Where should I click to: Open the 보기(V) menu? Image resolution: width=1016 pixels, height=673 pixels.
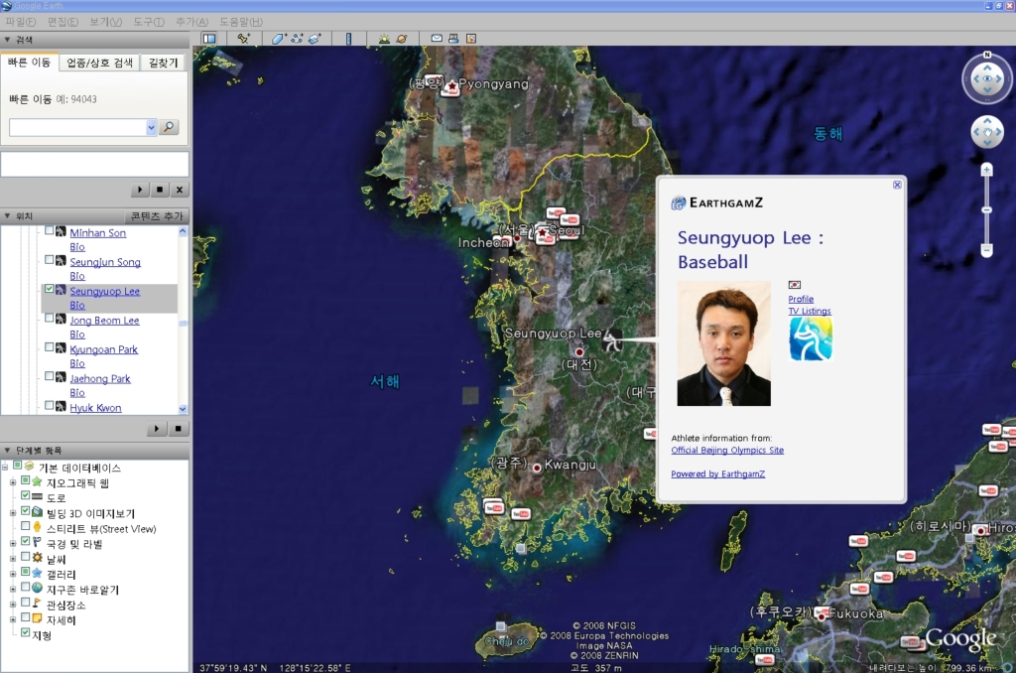105,22
